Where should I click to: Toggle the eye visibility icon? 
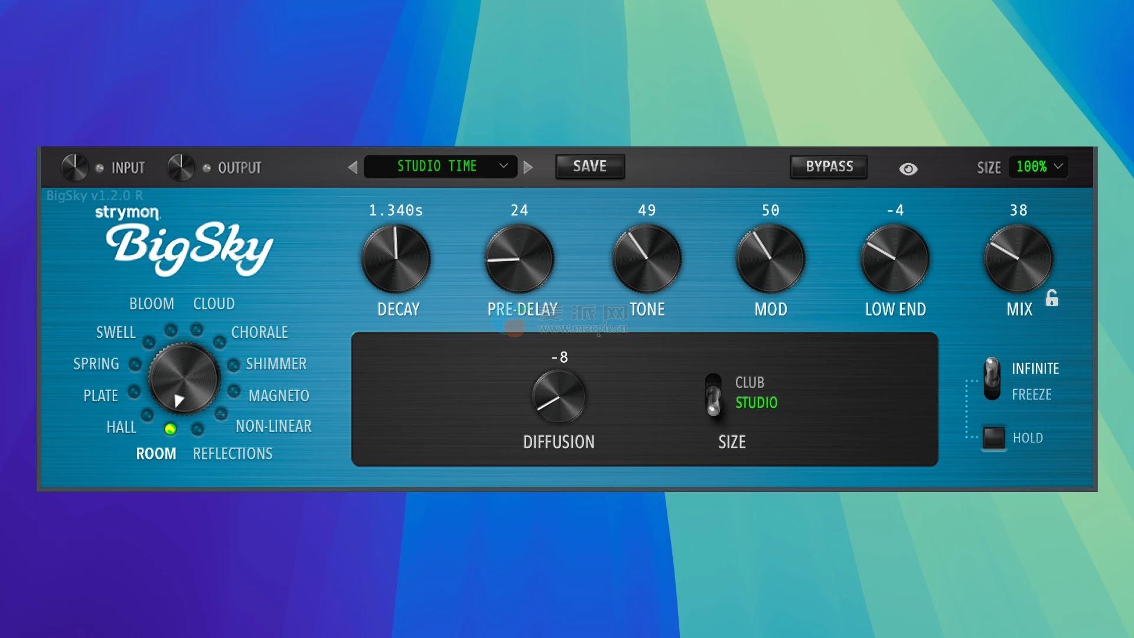908,169
